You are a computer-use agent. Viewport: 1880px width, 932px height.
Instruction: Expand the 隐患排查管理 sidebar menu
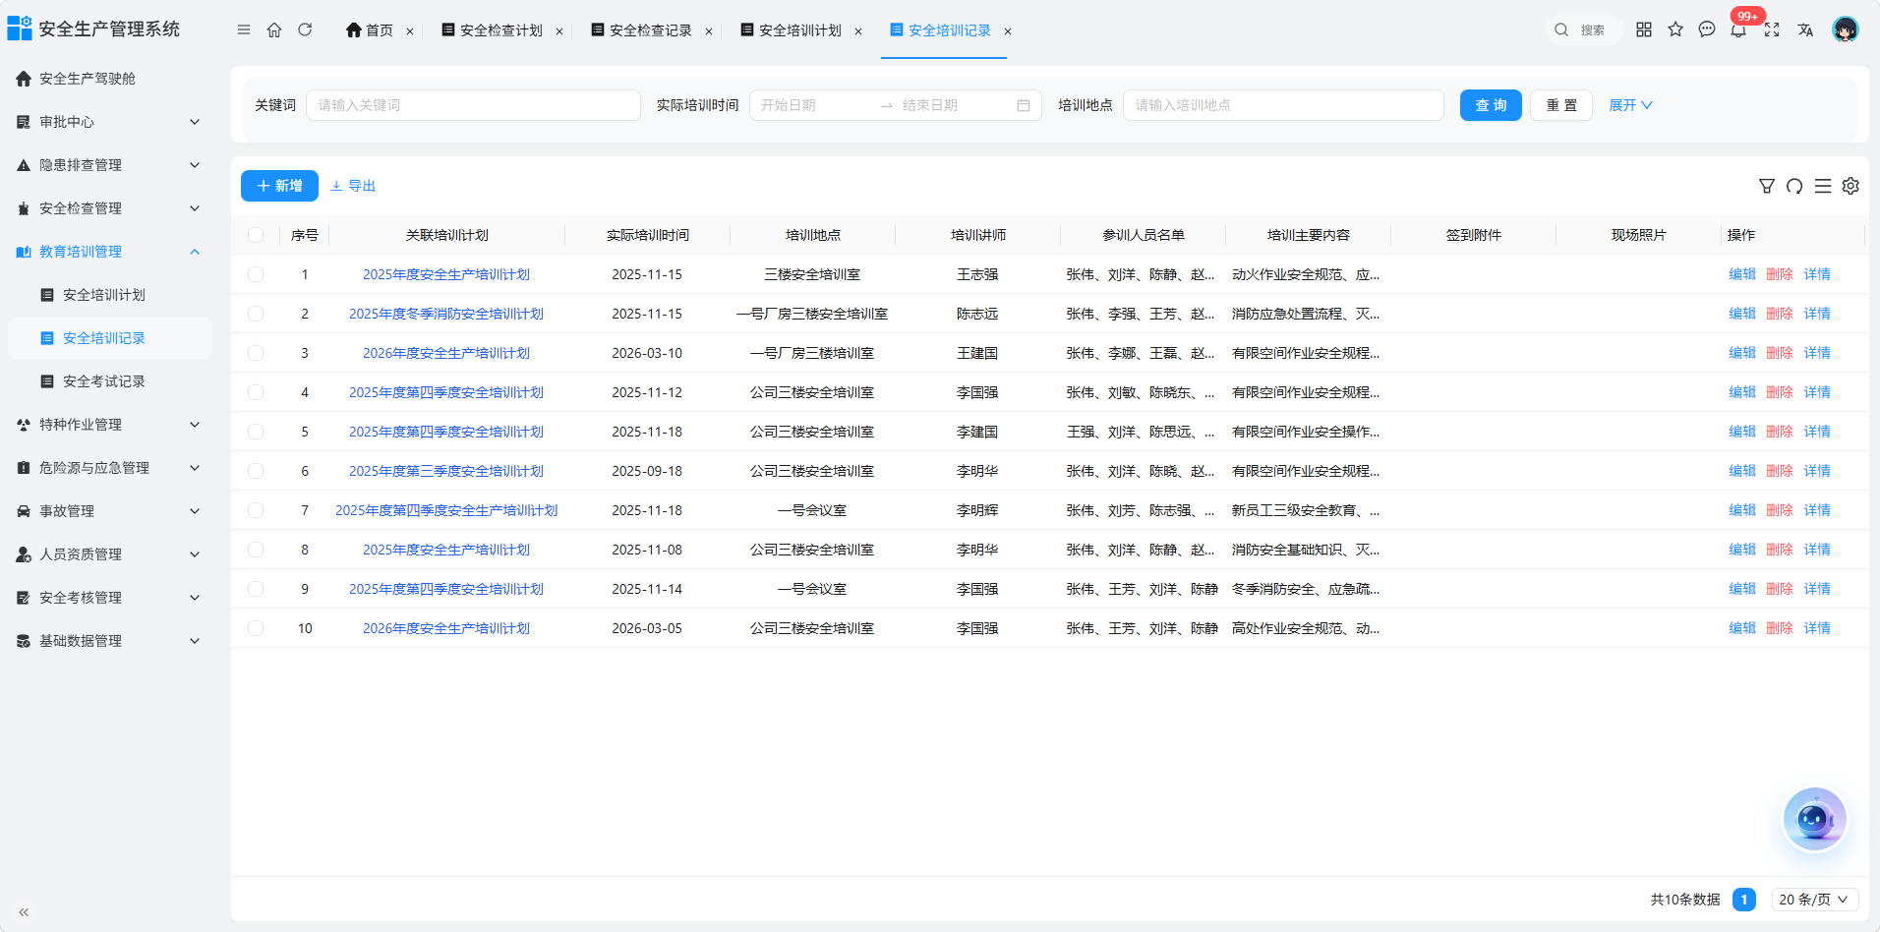point(109,165)
